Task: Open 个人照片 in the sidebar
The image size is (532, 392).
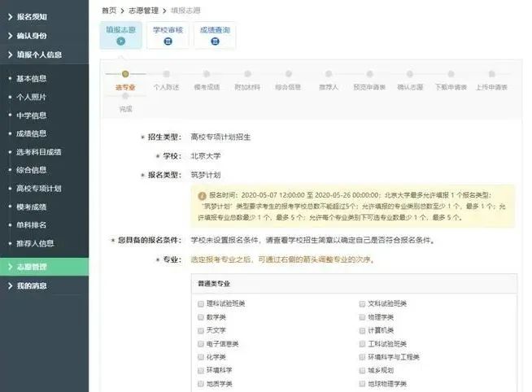Action: [32, 97]
